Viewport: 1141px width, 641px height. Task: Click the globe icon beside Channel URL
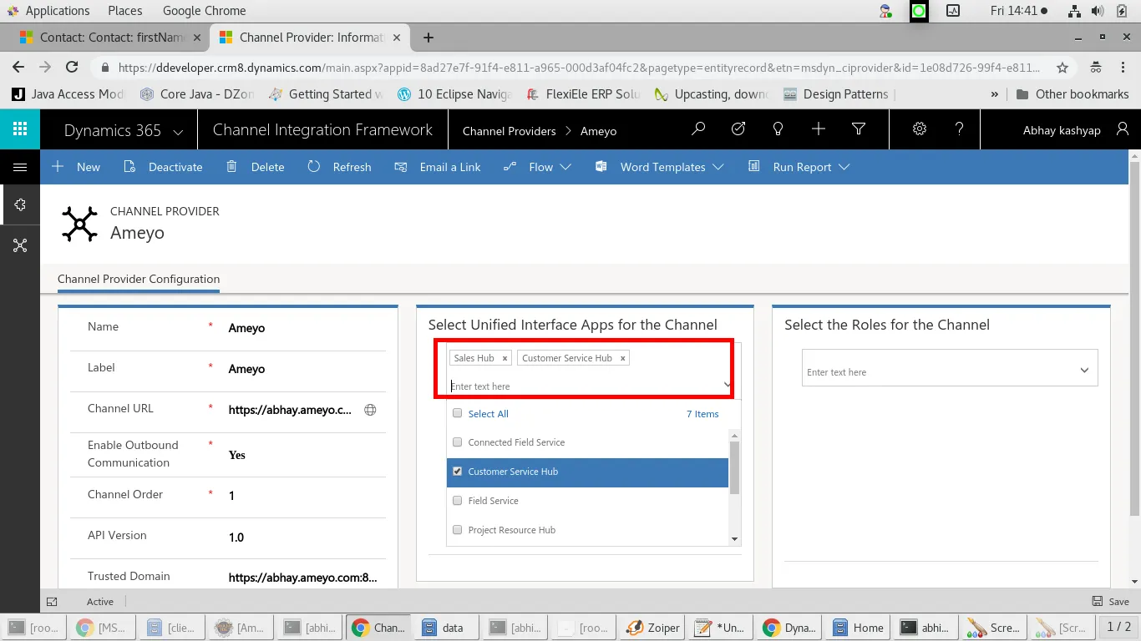coord(370,410)
